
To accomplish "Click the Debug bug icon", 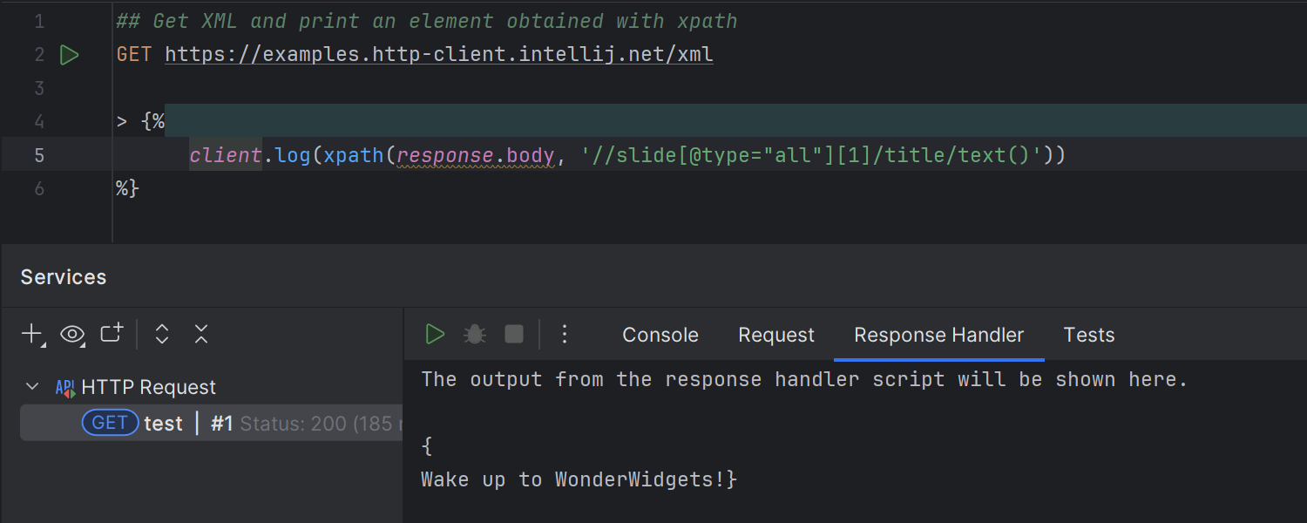I will (475, 334).
